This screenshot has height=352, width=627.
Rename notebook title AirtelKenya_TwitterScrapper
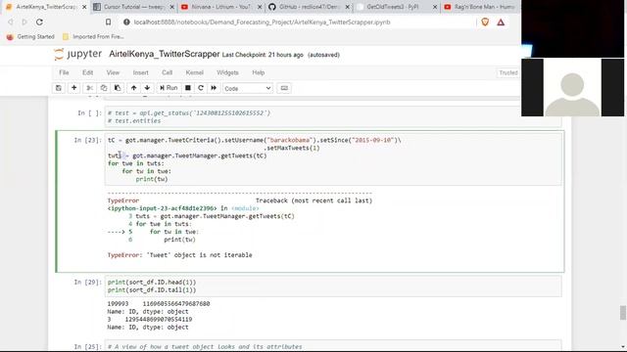(x=165, y=54)
